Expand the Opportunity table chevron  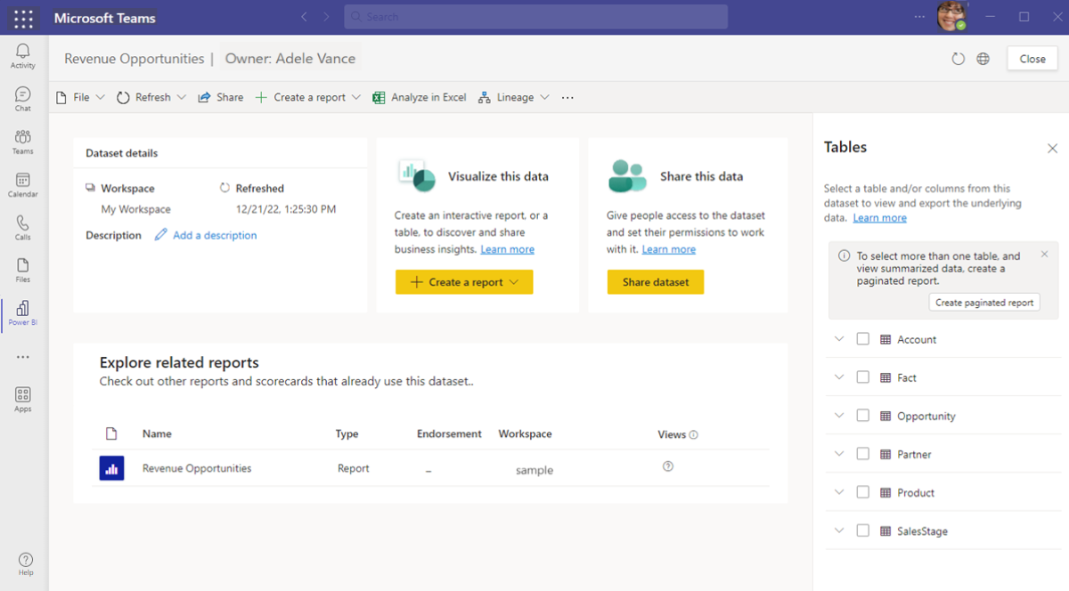tap(838, 415)
